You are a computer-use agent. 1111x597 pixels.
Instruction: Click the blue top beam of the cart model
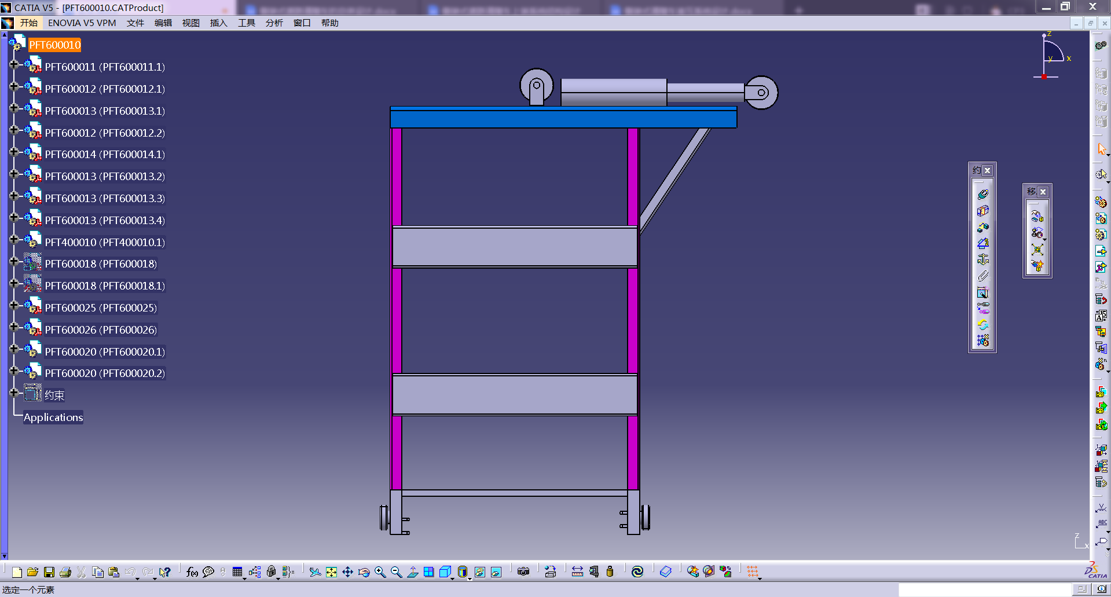click(563, 118)
